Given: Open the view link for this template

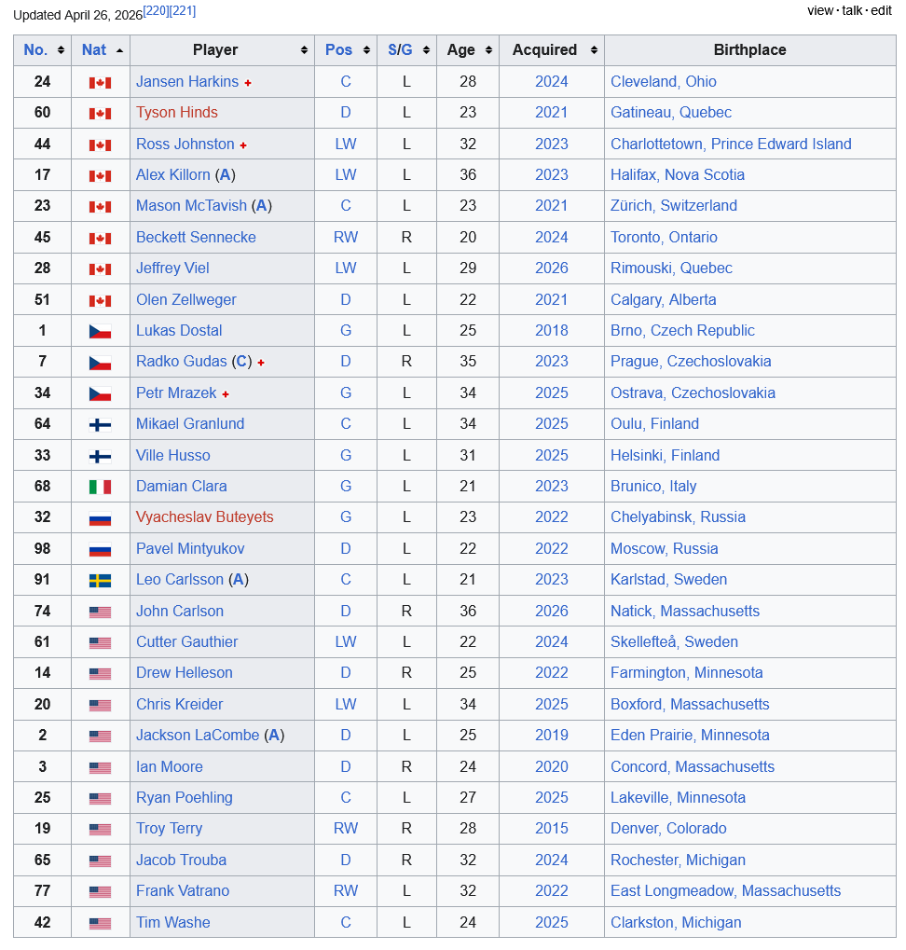Looking at the screenshot, I should coord(820,10).
